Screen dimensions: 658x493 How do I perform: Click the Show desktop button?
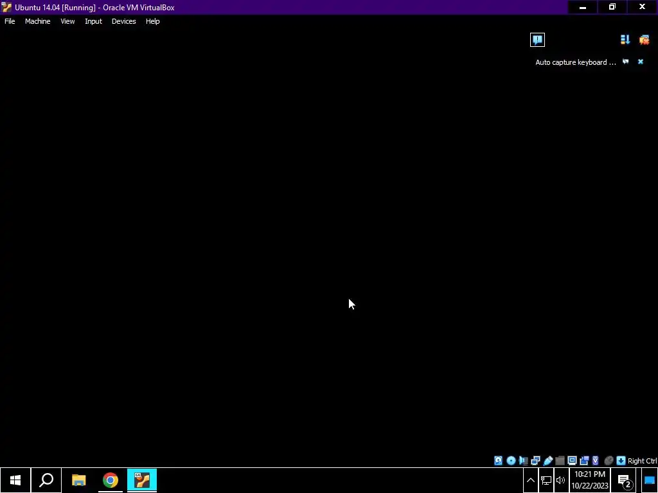pos(649,480)
